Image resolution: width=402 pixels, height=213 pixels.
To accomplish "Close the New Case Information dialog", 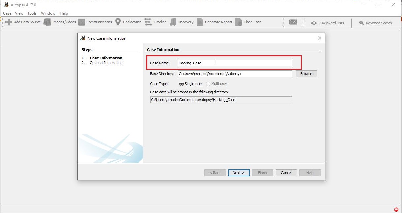I will 319,38.
